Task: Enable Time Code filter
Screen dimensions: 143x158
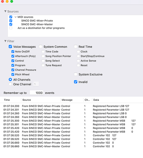Action: coord(43,52)
